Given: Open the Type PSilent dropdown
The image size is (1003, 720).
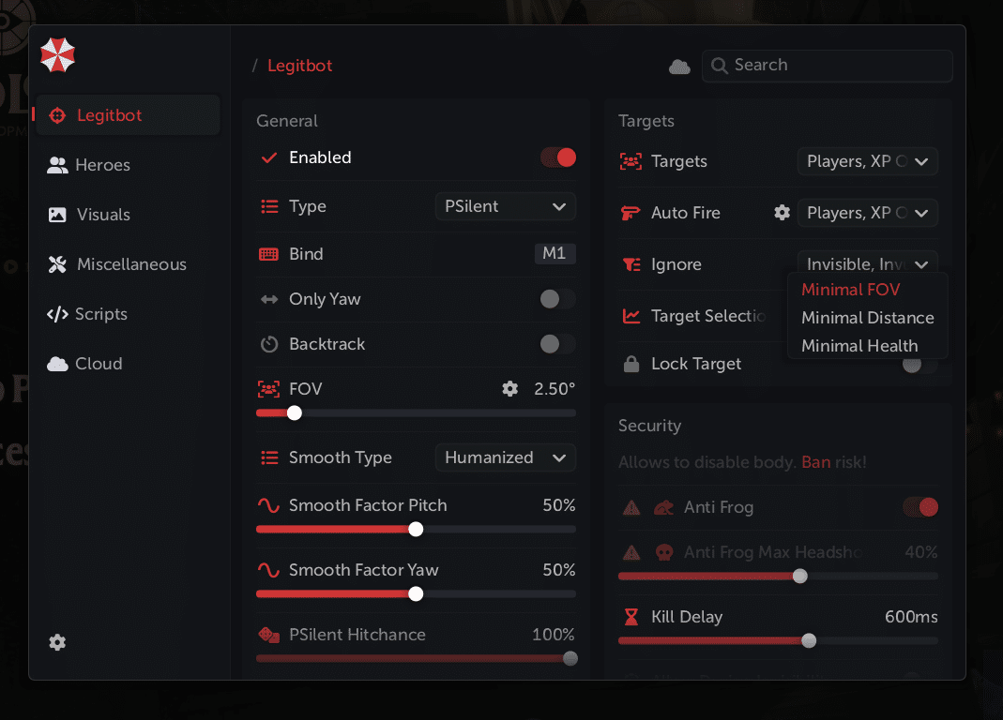Looking at the screenshot, I should [x=505, y=206].
